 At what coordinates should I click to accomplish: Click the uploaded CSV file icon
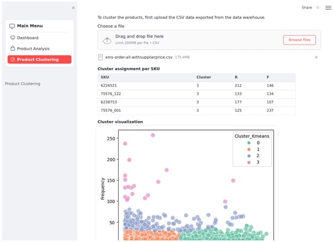pos(101,57)
